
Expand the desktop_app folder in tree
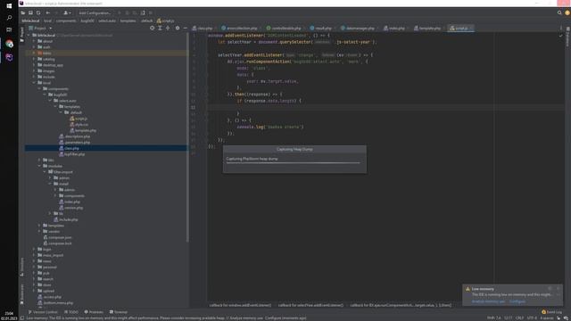click(x=34, y=65)
